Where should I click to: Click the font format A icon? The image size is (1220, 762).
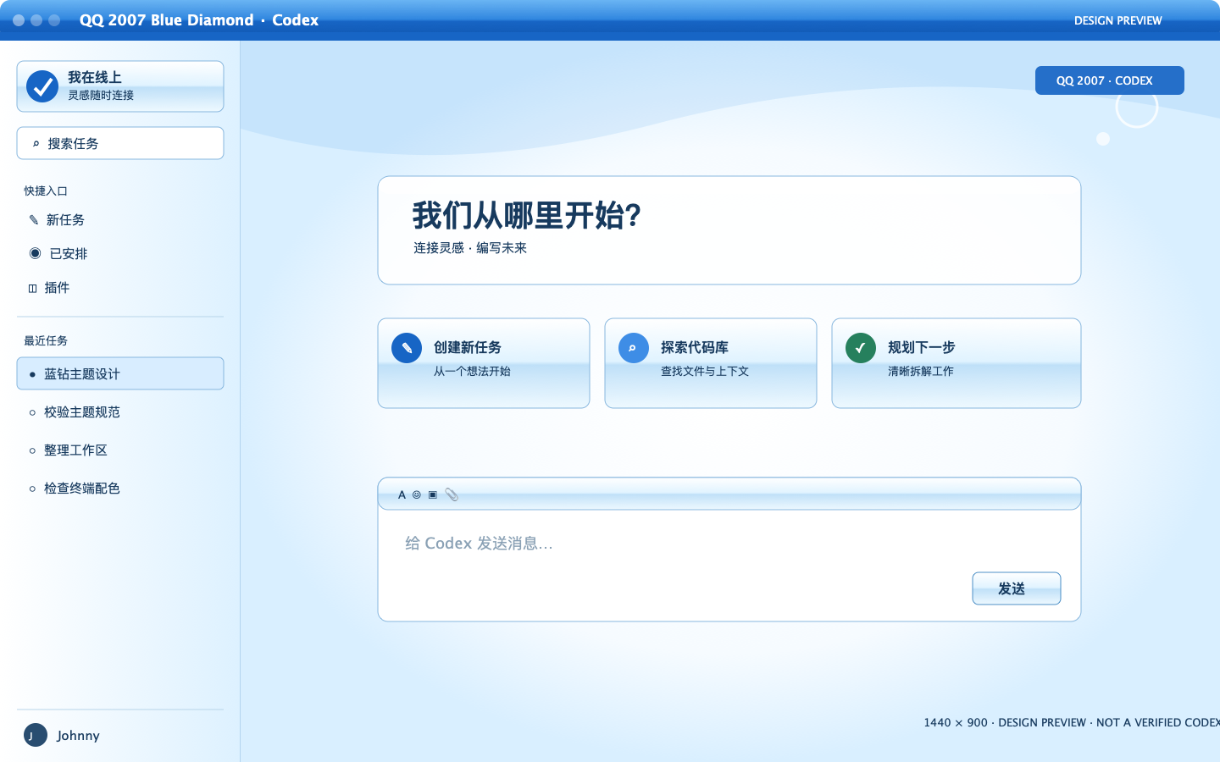click(x=402, y=495)
